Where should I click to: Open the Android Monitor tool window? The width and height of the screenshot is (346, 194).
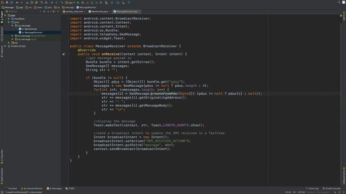31,189
